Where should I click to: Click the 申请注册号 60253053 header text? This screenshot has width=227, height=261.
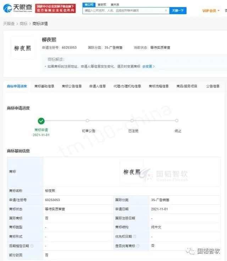pyautogui.click(x=59, y=48)
